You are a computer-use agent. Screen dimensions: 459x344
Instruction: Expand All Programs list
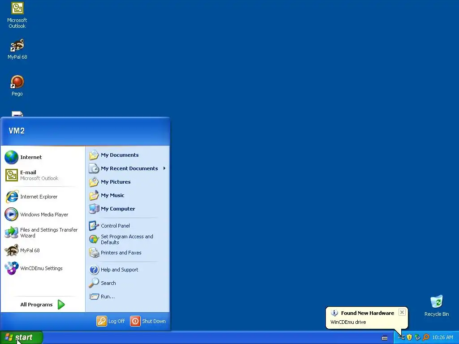(x=43, y=305)
